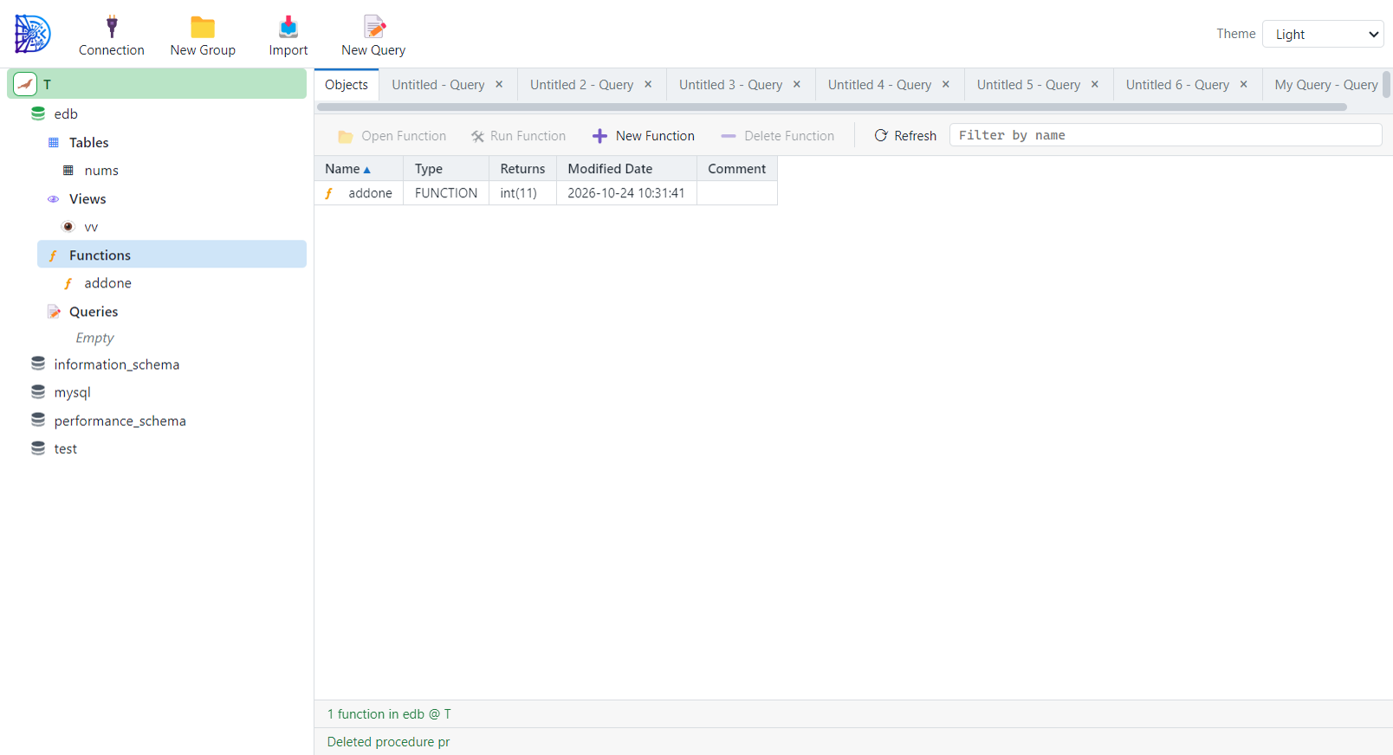This screenshot has width=1393, height=755.
Task: Sort by the Name column header
Action: coord(359,169)
